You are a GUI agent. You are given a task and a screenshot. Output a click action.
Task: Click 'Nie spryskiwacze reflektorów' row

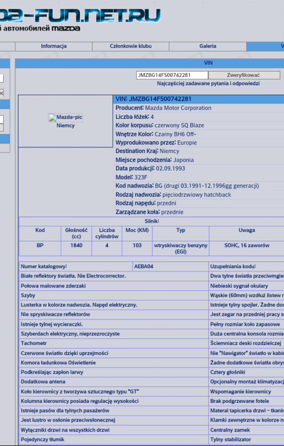pyautogui.click(x=114, y=314)
